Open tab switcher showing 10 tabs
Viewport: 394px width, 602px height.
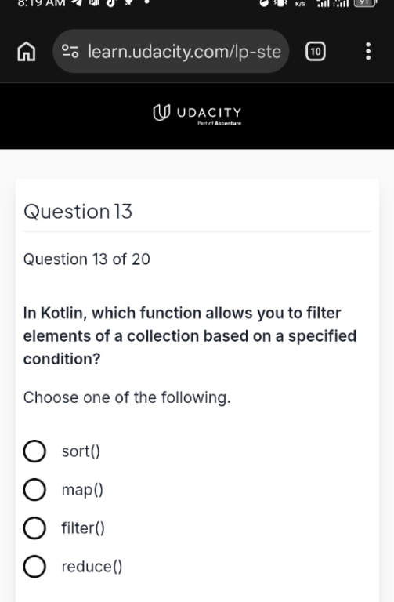click(316, 52)
